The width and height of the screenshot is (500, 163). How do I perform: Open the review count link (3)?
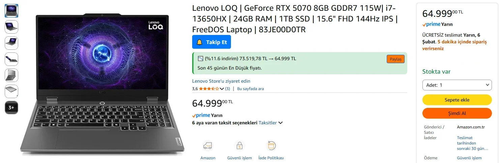point(228,89)
